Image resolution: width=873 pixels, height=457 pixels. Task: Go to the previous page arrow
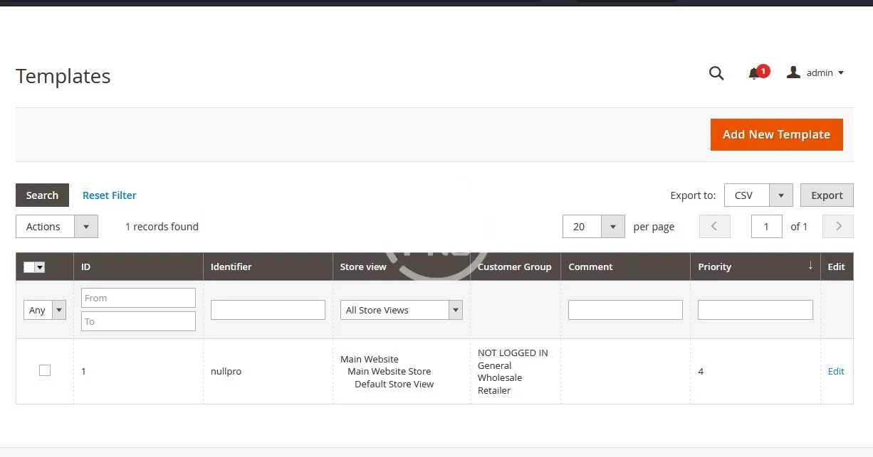tap(715, 227)
